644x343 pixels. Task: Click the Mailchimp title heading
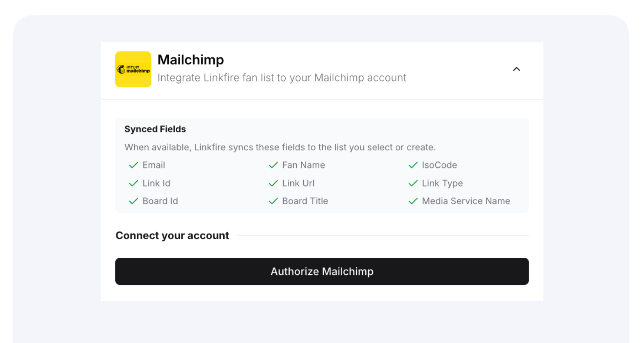[x=191, y=60]
